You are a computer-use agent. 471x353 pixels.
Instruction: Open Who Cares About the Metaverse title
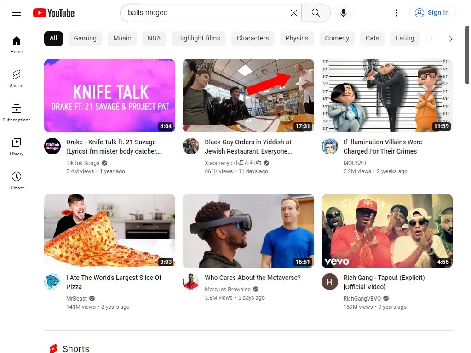click(253, 278)
